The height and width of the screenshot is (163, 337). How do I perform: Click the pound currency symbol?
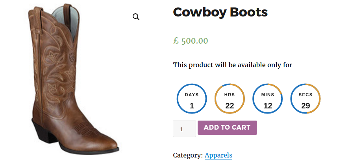(176, 41)
